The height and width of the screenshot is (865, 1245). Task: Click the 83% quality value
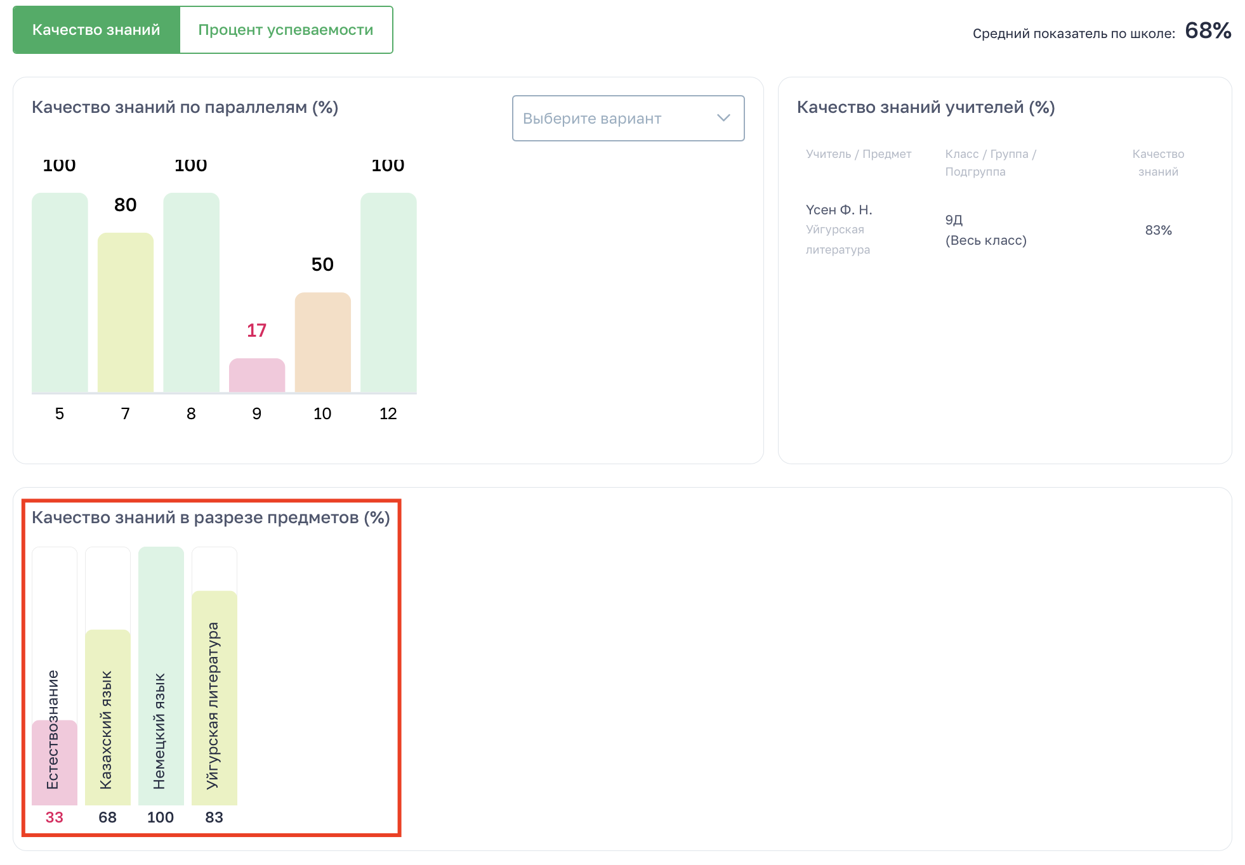coord(1158,230)
